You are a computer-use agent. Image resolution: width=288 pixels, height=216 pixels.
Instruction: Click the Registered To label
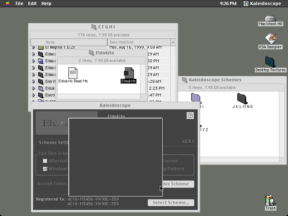pyautogui.click(x=51, y=199)
